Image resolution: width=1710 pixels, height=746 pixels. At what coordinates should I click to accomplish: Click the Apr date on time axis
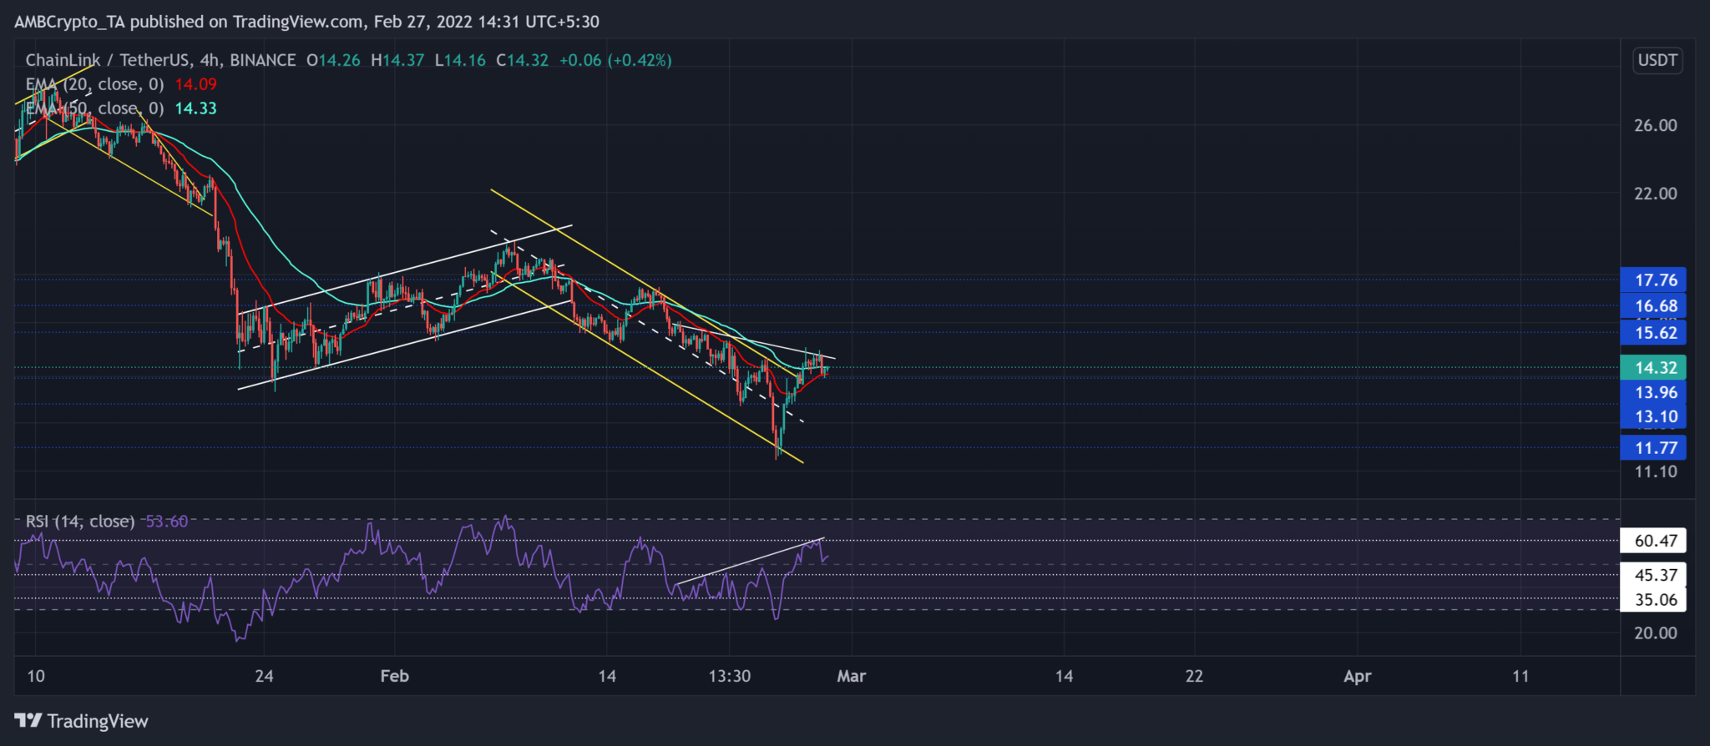1357,676
